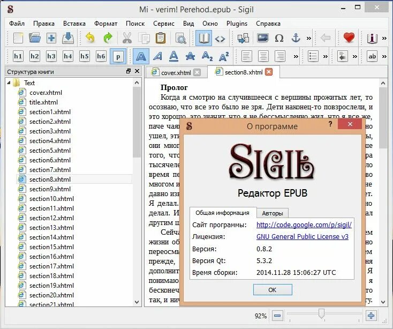Toggle paragraph style with the p button
Viewport: 393px width, 329px height.
pos(118,56)
